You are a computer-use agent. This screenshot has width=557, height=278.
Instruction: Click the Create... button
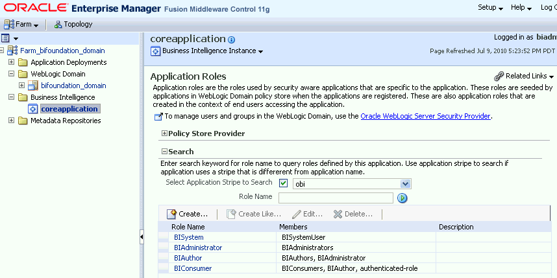(187, 214)
